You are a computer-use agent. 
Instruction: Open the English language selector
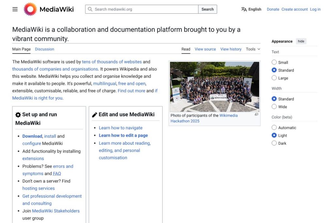pos(254,9)
